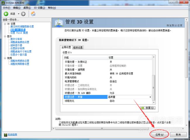Select the 环境光吸收 row
This screenshot has height=140, width=190.
click(x=108, y=77)
